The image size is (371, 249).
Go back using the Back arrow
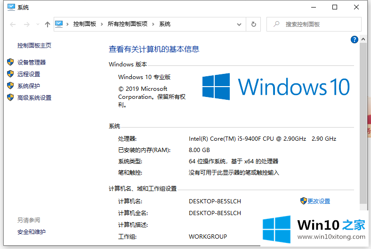coord(13,24)
